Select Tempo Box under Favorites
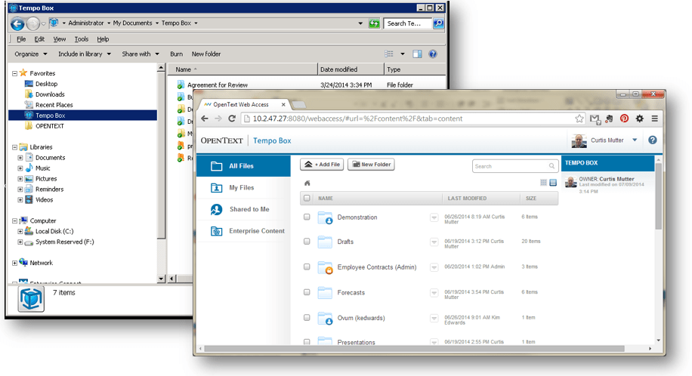 [x=82, y=116]
